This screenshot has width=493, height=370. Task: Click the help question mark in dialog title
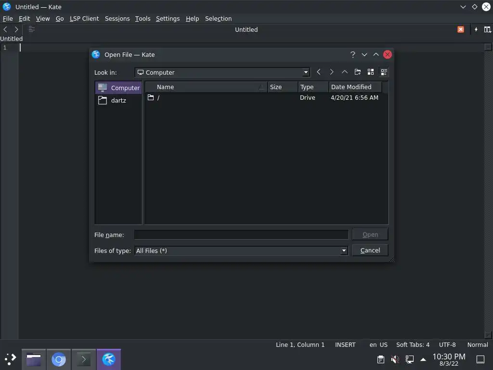click(353, 54)
